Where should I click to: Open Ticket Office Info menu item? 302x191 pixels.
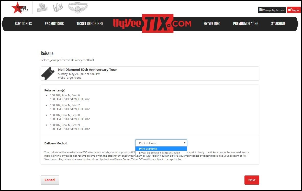(90, 24)
